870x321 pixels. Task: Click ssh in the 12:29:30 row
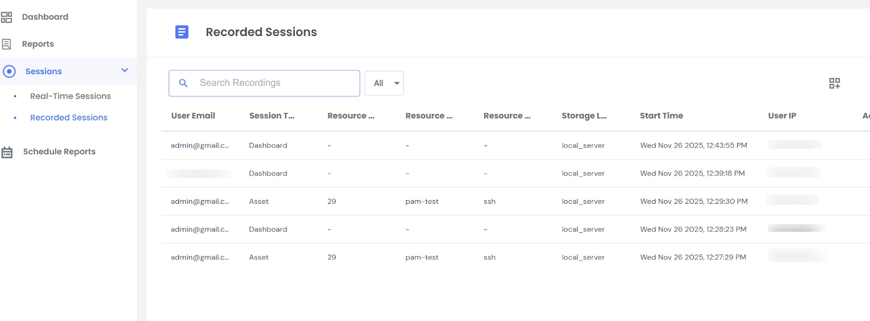[490, 202]
